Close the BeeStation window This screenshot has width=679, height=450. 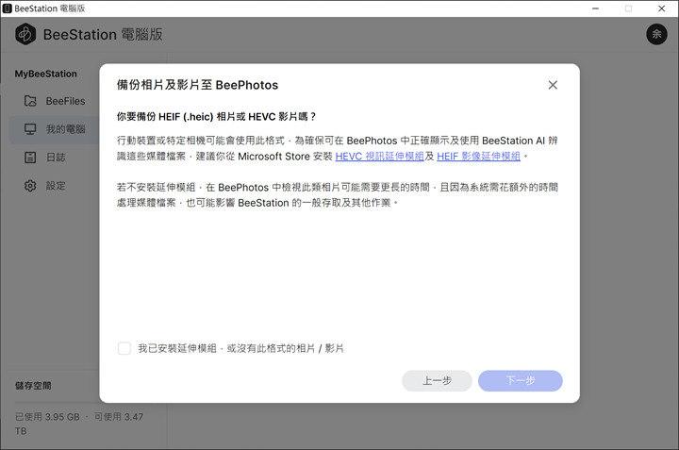[x=662, y=8]
